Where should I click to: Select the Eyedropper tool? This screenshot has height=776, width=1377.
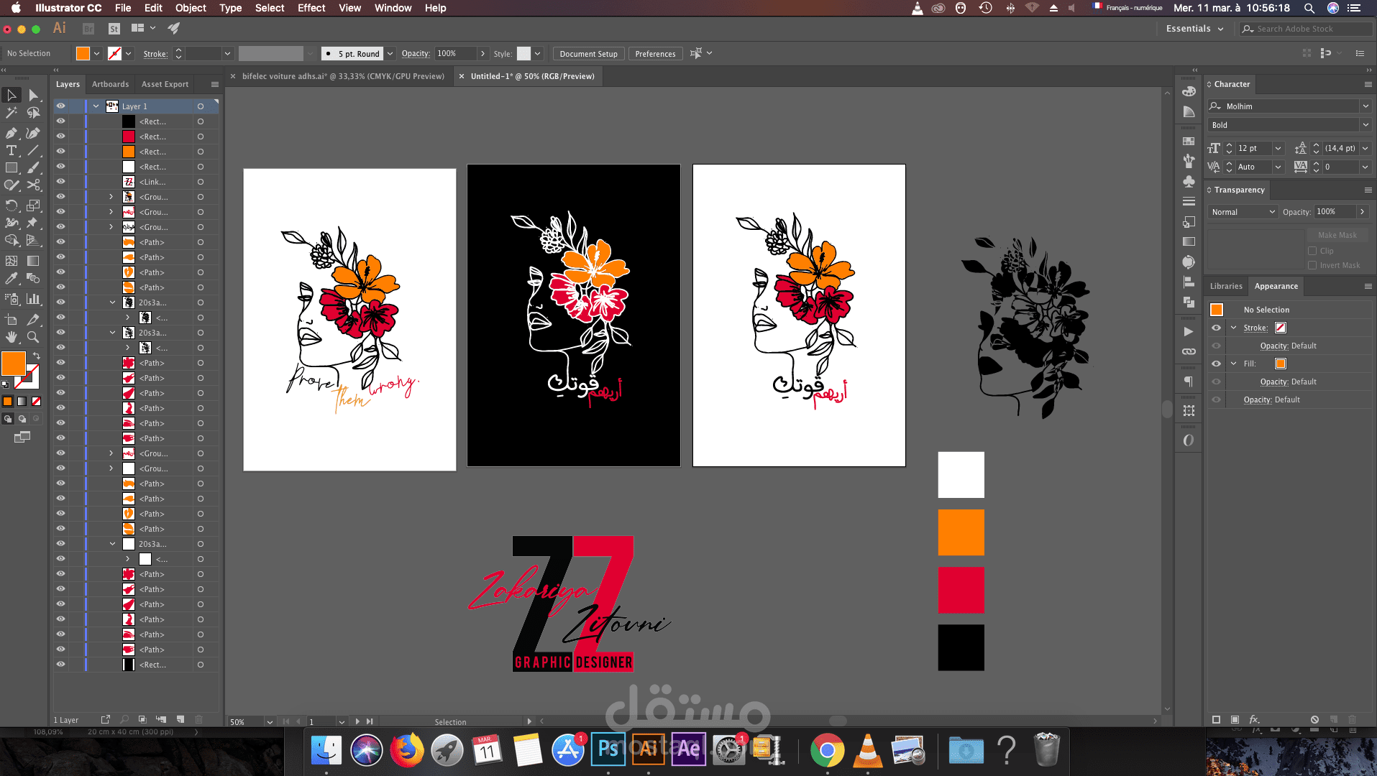coord(12,278)
